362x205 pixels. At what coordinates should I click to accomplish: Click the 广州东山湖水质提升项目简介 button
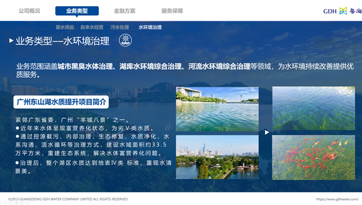tap(61, 102)
